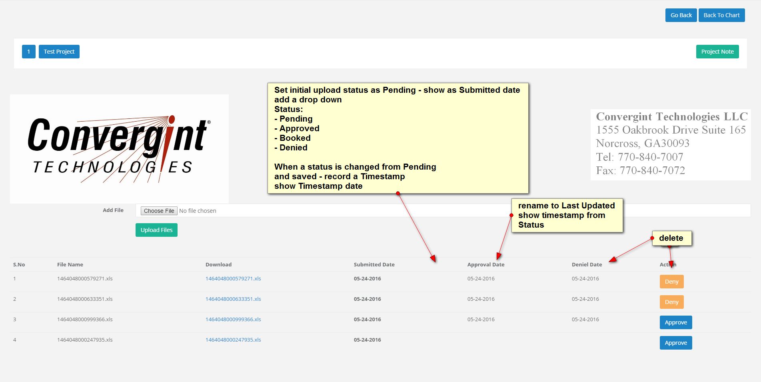Click the S.No column header
Screen dimensions: 761x382
[19, 264]
